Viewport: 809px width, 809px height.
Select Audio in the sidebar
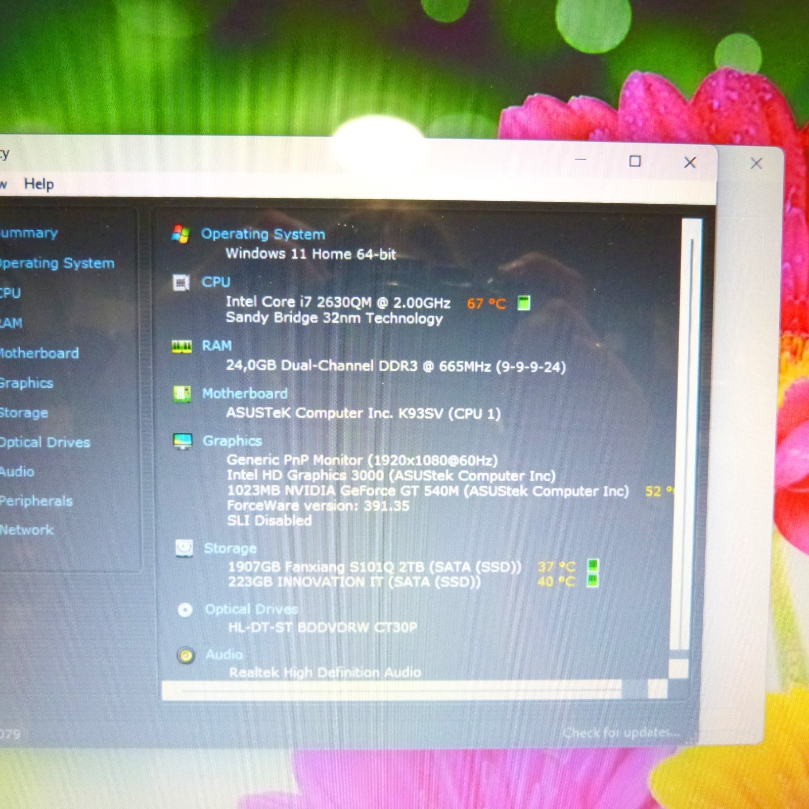[17, 472]
